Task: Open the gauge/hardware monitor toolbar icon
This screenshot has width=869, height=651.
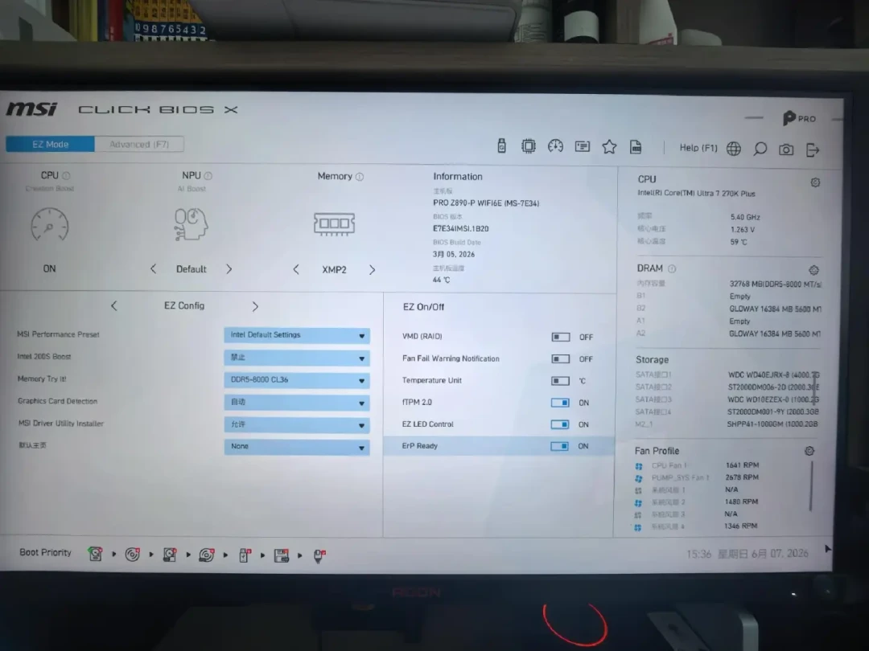Action: [x=555, y=146]
